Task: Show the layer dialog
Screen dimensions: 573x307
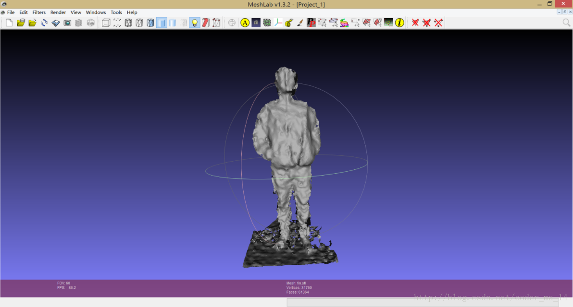Action: coord(78,23)
